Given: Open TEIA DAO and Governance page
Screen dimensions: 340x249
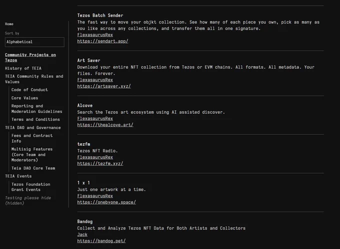Looking at the screenshot, I should (x=32, y=128).
